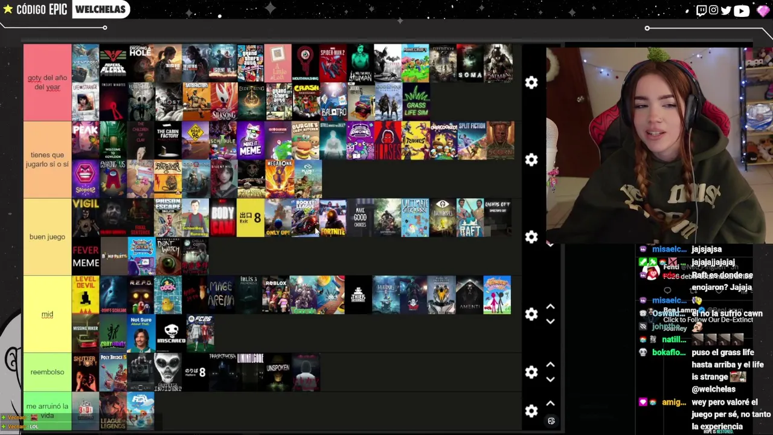Select the Bodycam game tile
773x435 pixels.
coord(223,217)
